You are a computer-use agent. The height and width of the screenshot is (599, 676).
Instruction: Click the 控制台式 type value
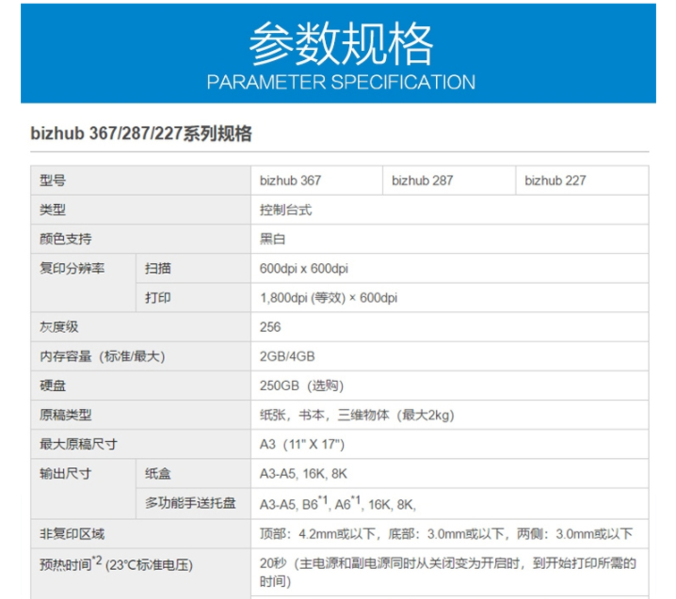click(x=286, y=210)
